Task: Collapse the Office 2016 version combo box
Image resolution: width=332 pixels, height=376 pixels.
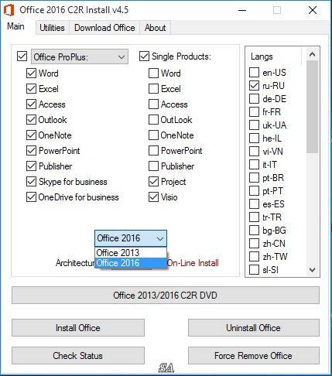Action: 131,238
